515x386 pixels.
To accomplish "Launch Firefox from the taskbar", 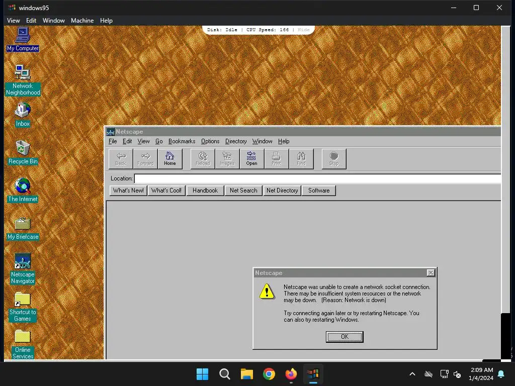I will pyautogui.click(x=291, y=374).
